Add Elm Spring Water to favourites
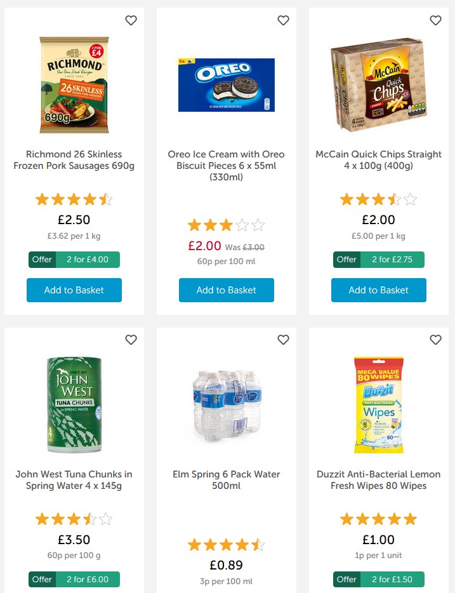The image size is (455, 593). coord(283,340)
